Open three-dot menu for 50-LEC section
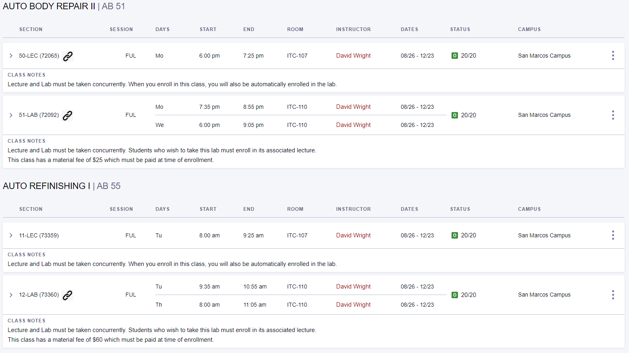 (x=613, y=56)
